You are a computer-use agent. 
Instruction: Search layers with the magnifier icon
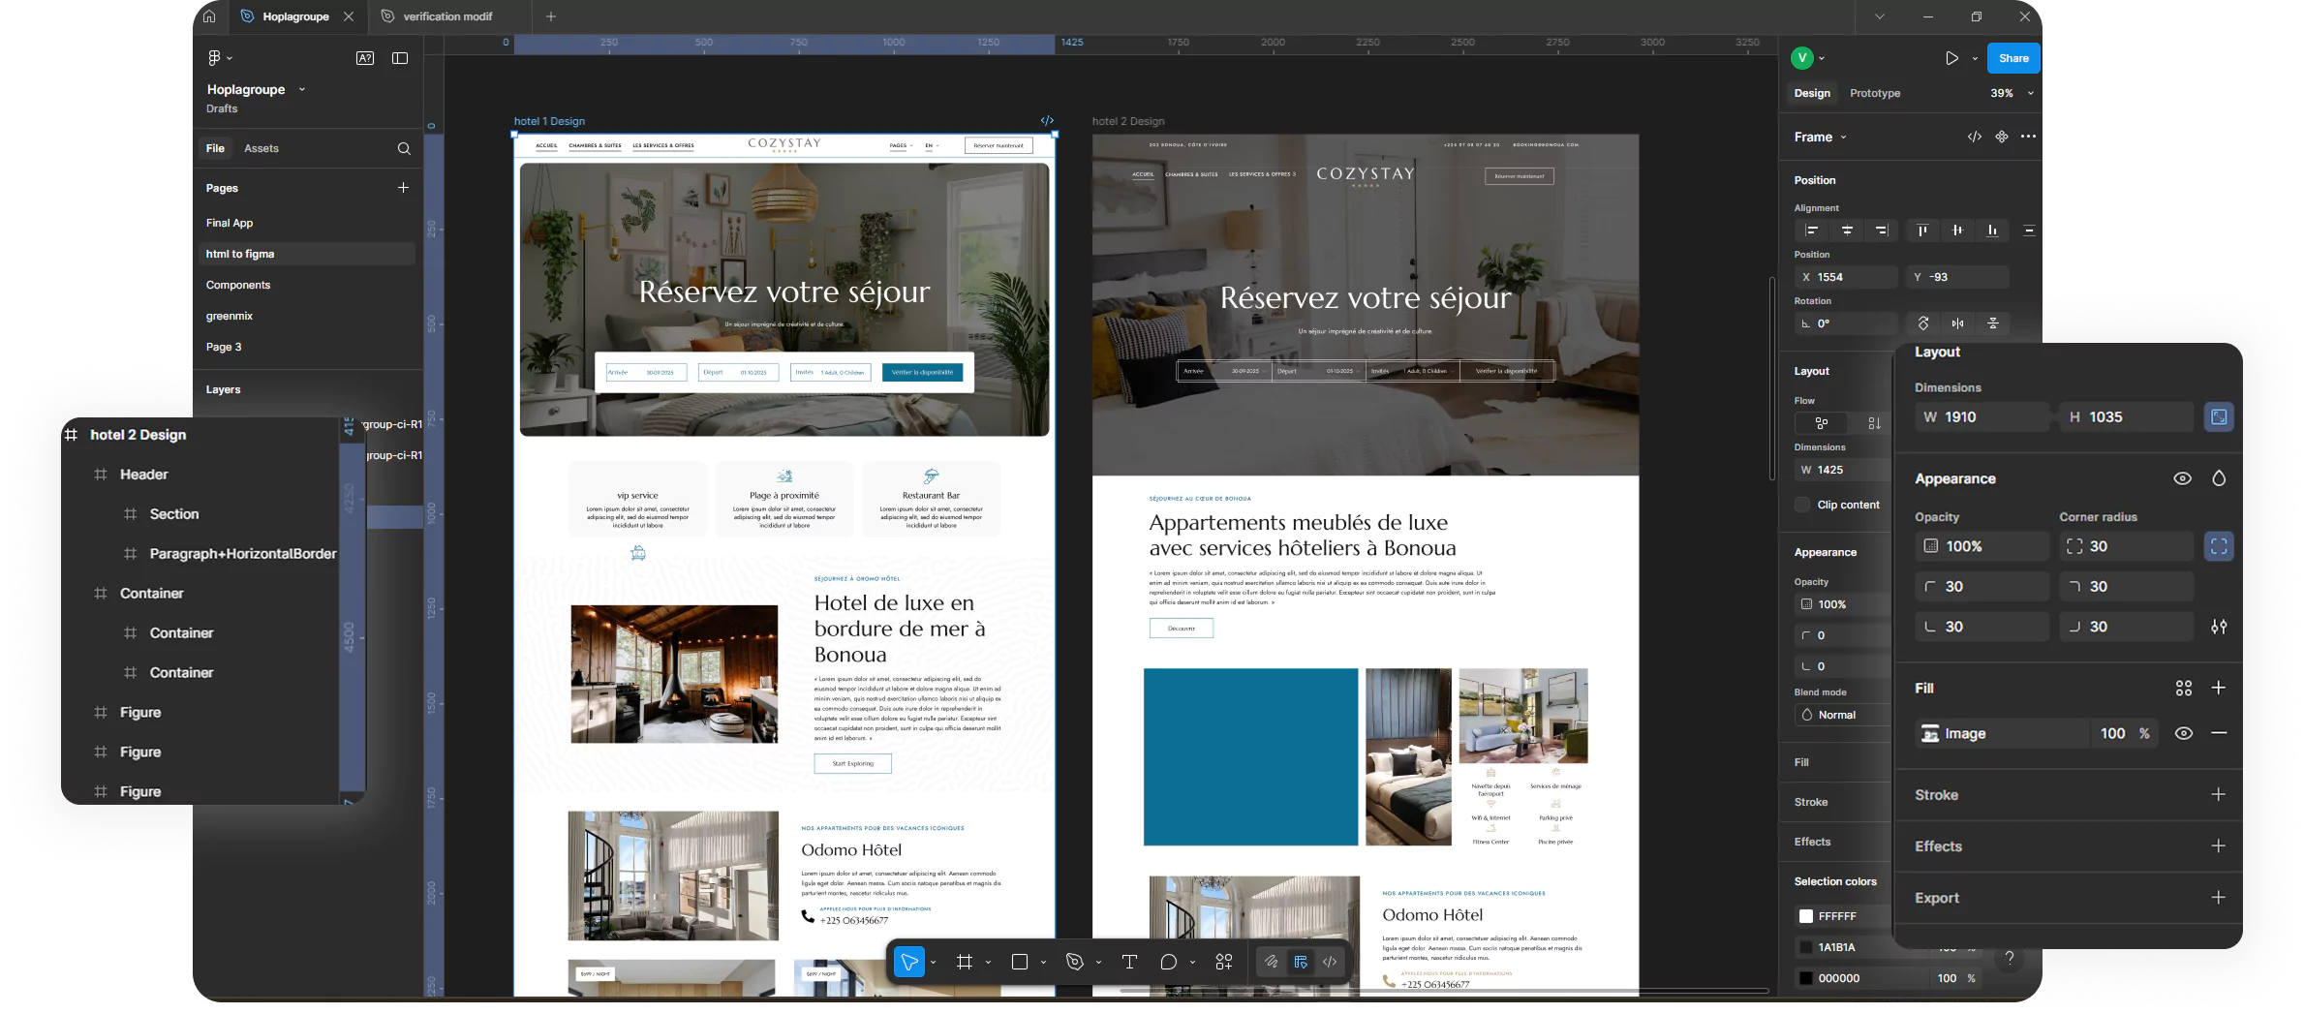tap(404, 148)
